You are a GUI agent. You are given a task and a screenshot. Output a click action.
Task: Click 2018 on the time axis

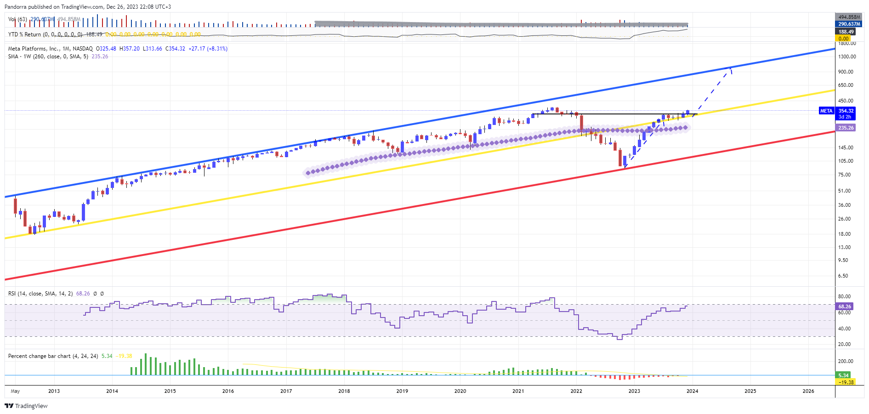(344, 391)
